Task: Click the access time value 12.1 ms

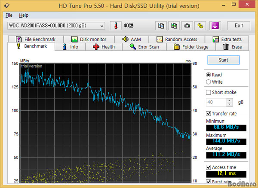Action: 226,174
